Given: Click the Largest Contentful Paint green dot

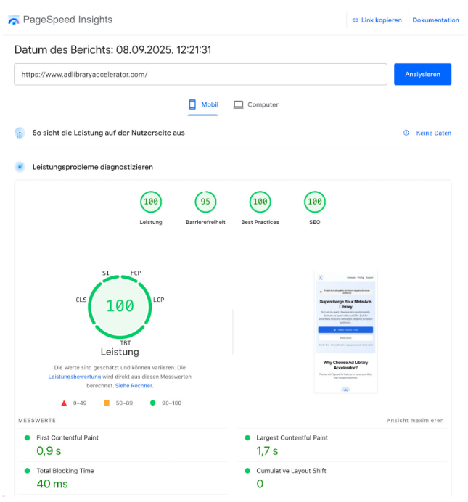Looking at the screenshot, I should (x=247, y=437).
